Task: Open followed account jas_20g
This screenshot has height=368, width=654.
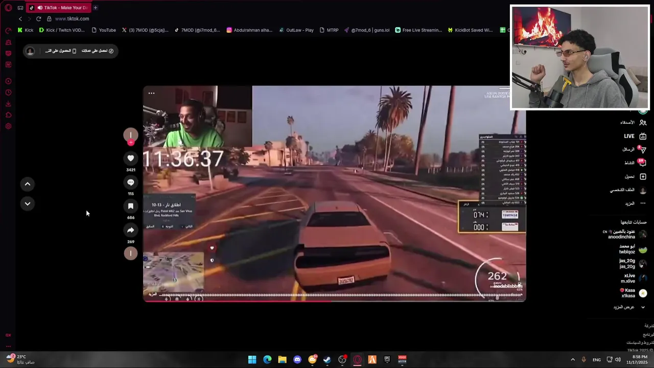Action: (x=633, y=264)
